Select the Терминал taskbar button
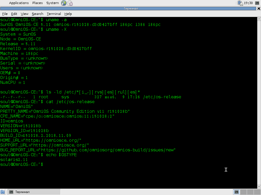The width and height of the screenshot is (261, 195). [x=34, y=192]
